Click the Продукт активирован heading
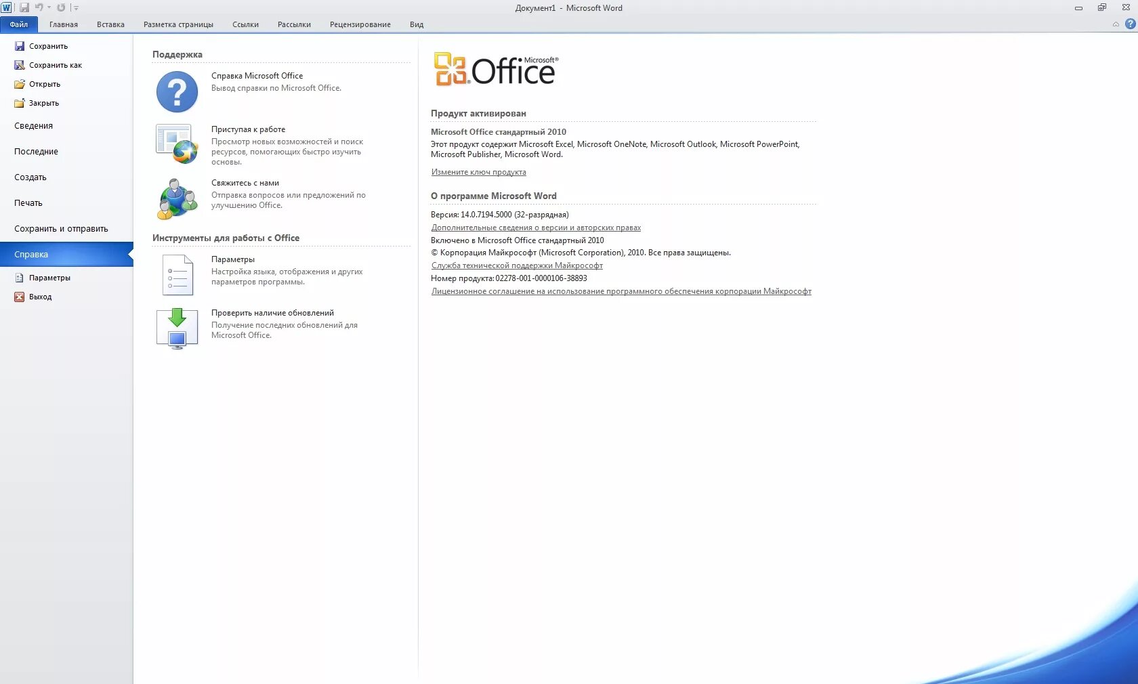 (x=478, y=113)
